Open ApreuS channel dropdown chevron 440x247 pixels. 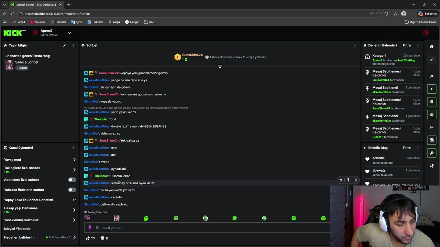tap(69, 33)
